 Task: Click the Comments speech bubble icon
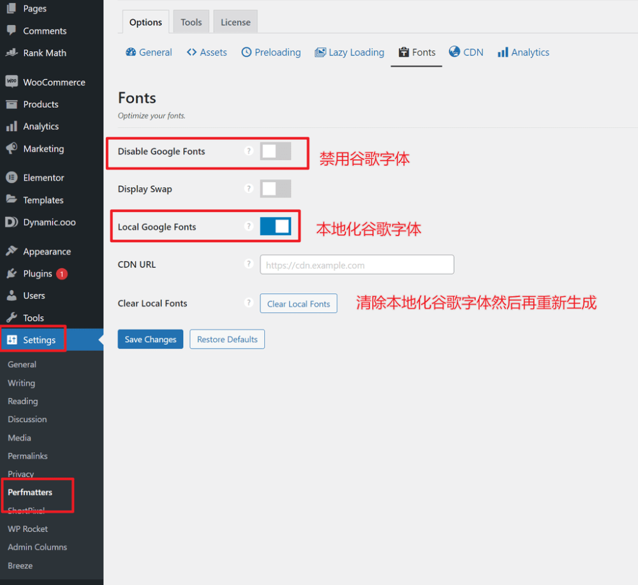[x=11, y=30]
